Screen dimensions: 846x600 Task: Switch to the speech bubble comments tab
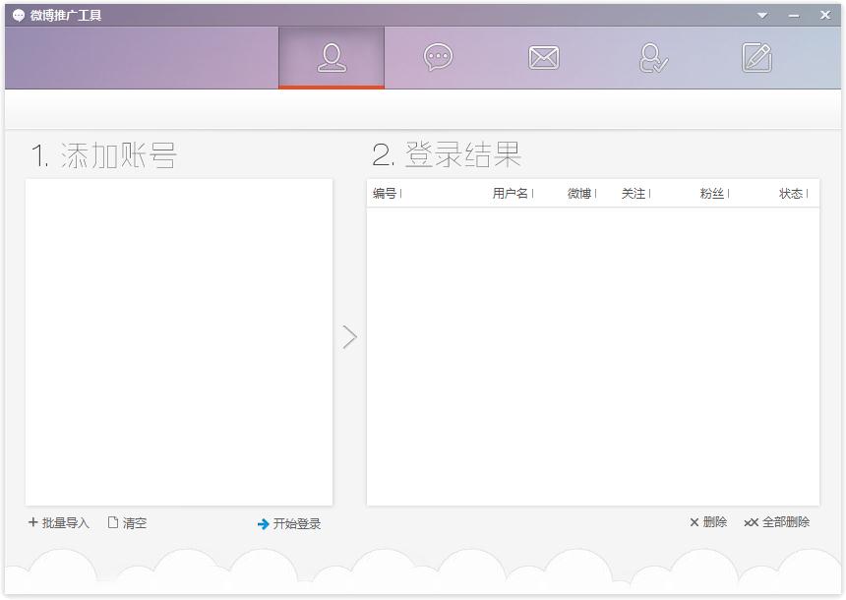click(x=438, y=58)
